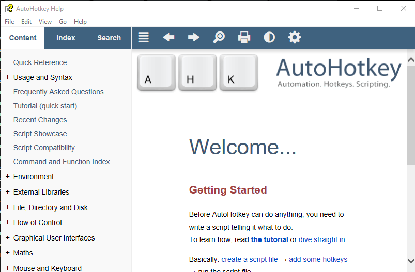Open 'create a script file' link
The height and width of the screenshot is (272, 415).
(x=250, y=259)
